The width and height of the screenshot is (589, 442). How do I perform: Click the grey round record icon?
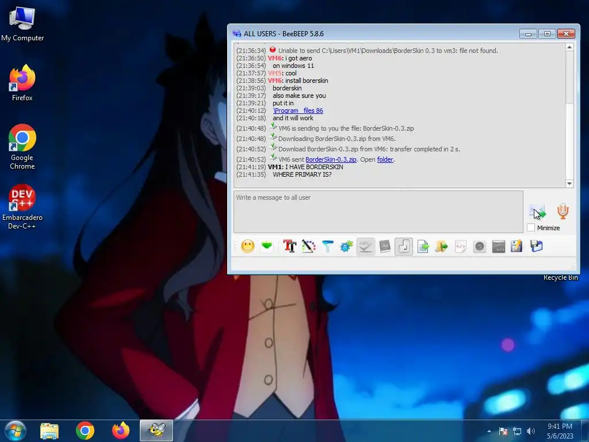pyautogui.click(x=480, y=246)
